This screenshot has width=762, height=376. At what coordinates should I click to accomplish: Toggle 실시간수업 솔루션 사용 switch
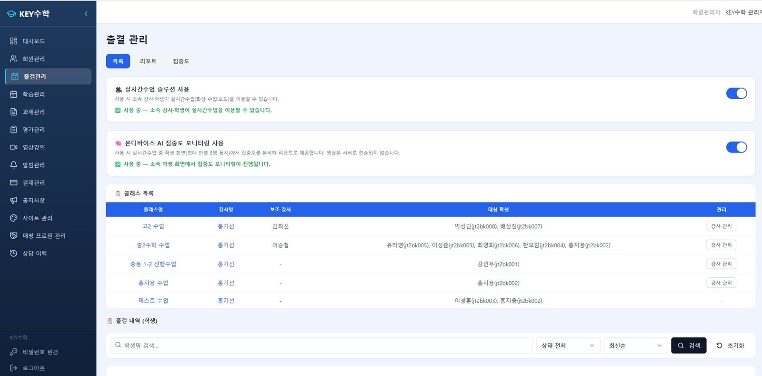[736, 93]
